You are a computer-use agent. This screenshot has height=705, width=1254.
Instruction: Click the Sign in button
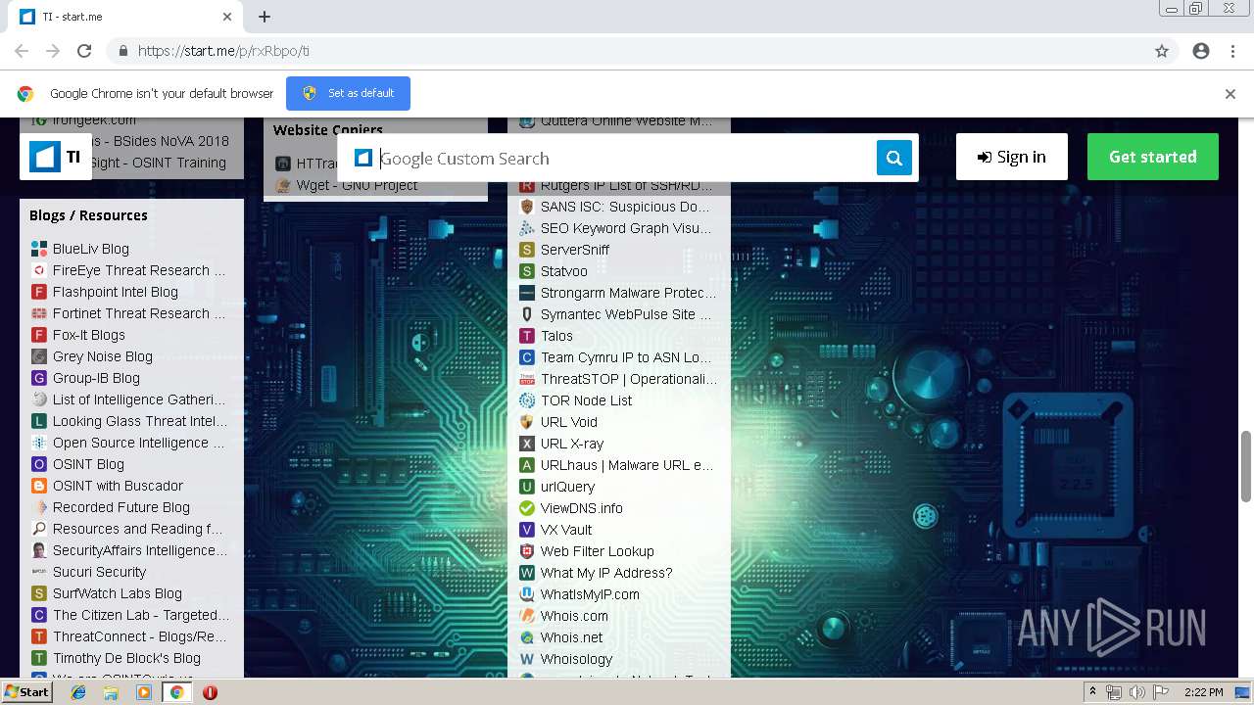(1011, 157)
